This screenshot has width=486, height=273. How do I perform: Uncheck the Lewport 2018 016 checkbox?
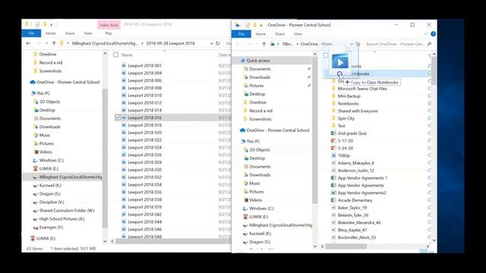[x=118, y=118]
